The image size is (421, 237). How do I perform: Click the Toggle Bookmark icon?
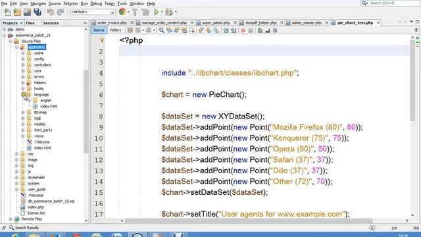click(216, 30)
